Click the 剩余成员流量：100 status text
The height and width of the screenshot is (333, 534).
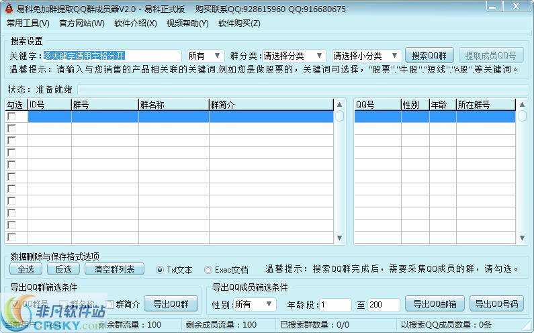coord(221,324)
